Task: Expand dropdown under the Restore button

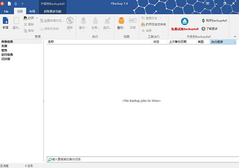Action: pyautogui.click(x=96, y=31)
